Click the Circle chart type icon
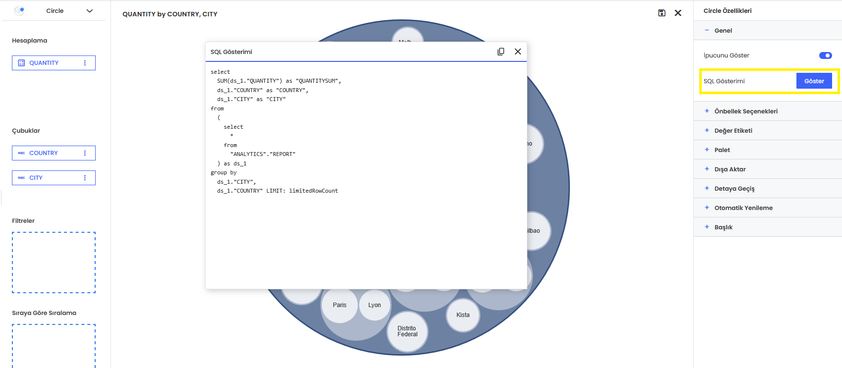842x368 pixels. point(19,11)
